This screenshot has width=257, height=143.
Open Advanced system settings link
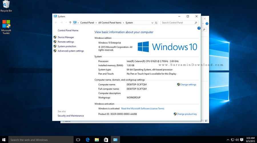click(x=71, y=51)
